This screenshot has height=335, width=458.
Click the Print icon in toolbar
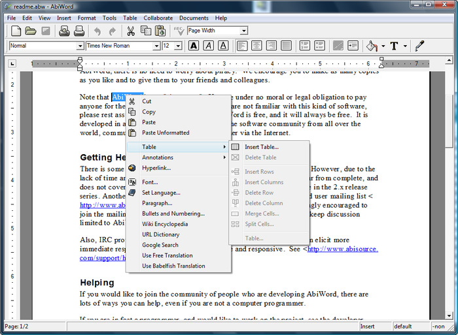pyautogui.click(x=79, y=31)
